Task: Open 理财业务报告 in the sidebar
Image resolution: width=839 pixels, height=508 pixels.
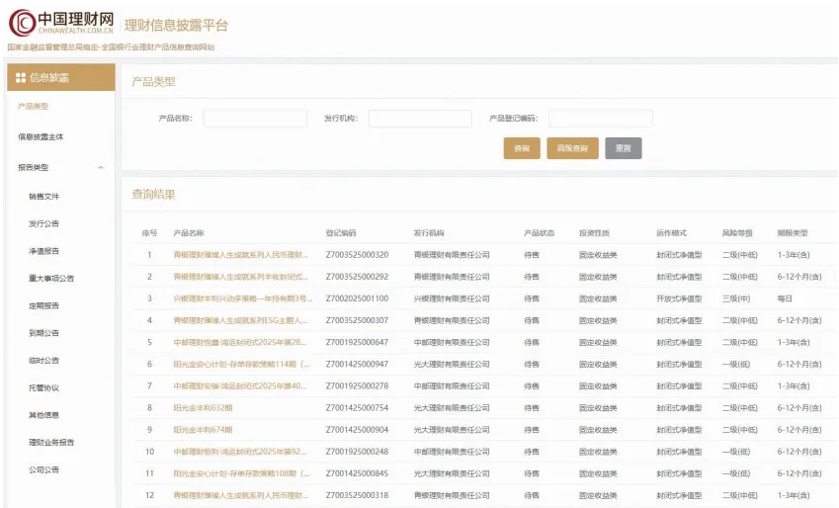Action: click(51, 442)
